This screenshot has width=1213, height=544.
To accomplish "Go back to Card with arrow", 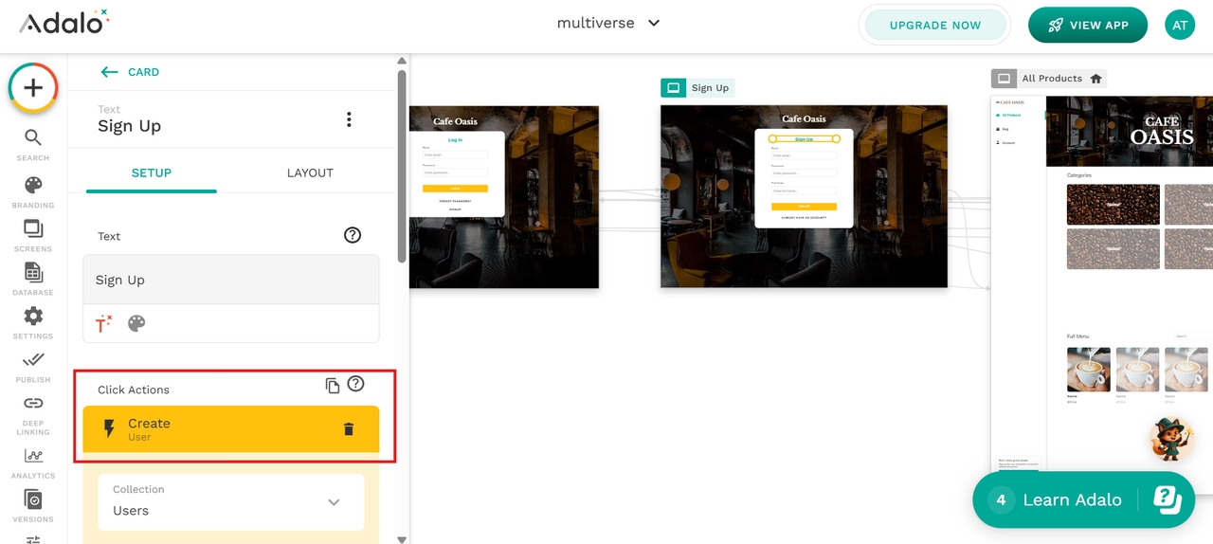I will tap(109, 72).
